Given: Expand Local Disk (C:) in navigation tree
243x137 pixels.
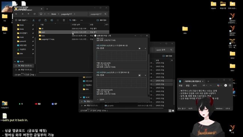Looking at the screenshot, I should pos(16,66).
